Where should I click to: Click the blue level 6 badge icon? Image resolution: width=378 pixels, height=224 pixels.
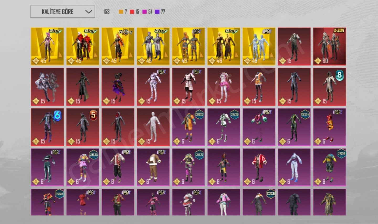point(57,116)
